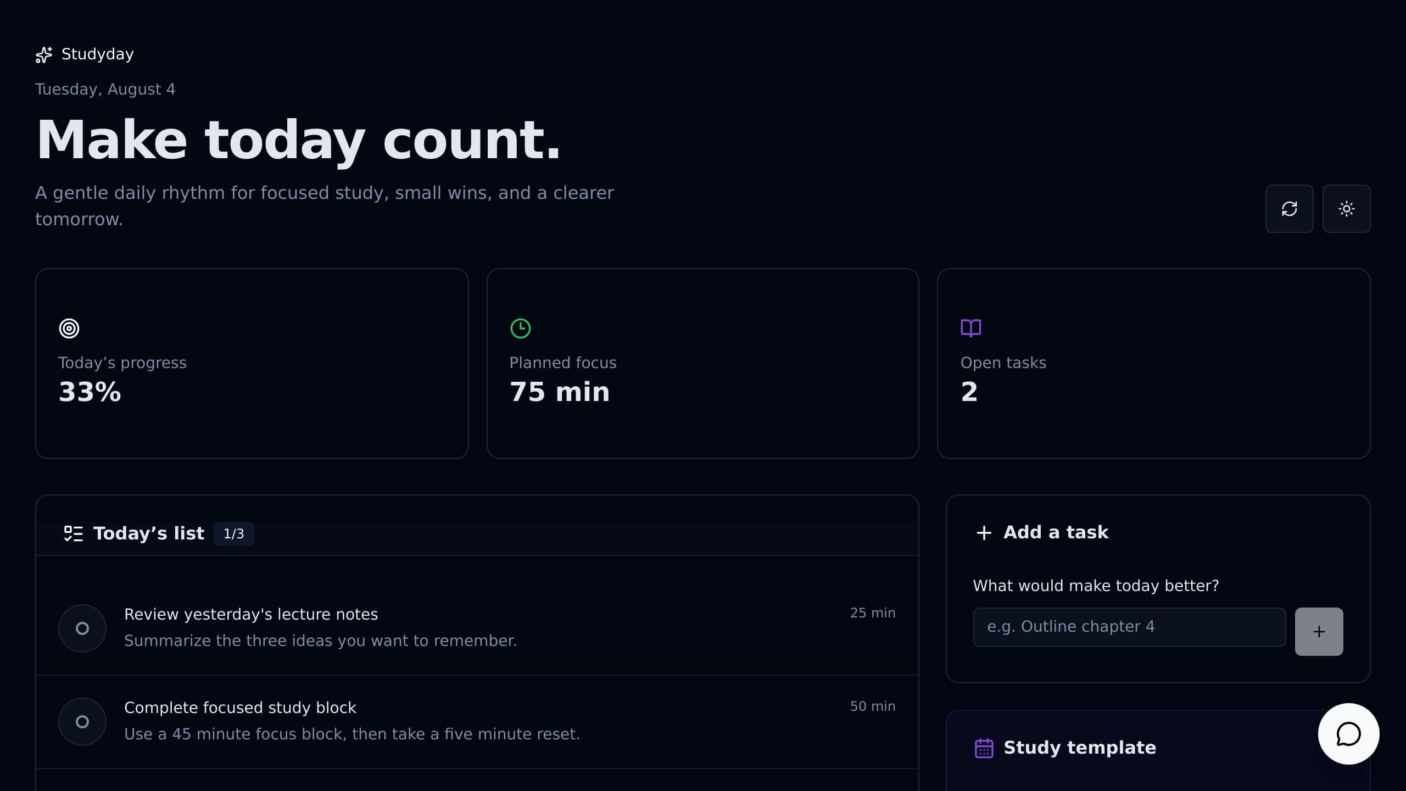Click the 50 min duration label
Screen dimensions: 1406x791
873,706
